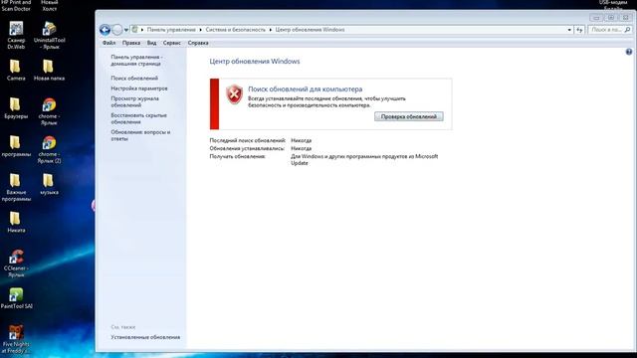Click Панель управления breadcrumb
This screenshot has width=637, height=358.
(171, 30)
